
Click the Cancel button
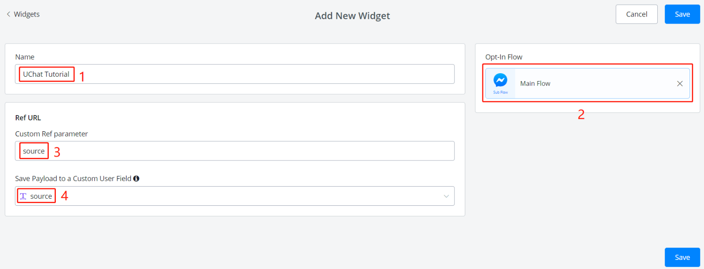click(x=636, y=14)
